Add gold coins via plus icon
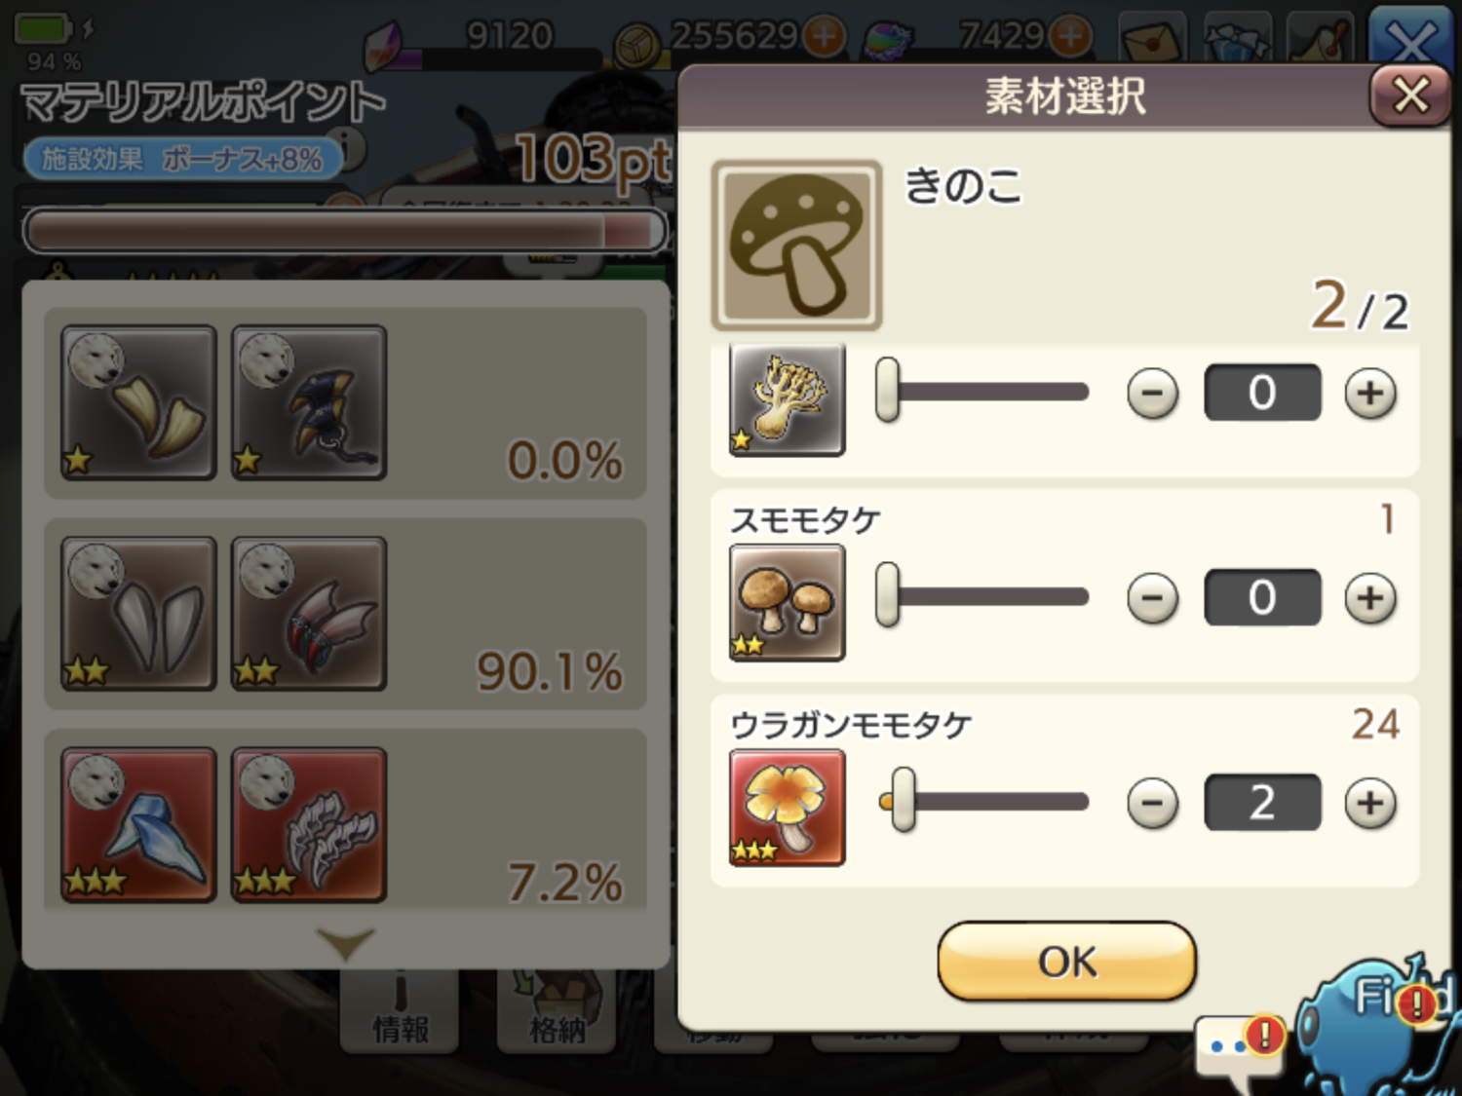The image size is (1462, 1096). 826,37
